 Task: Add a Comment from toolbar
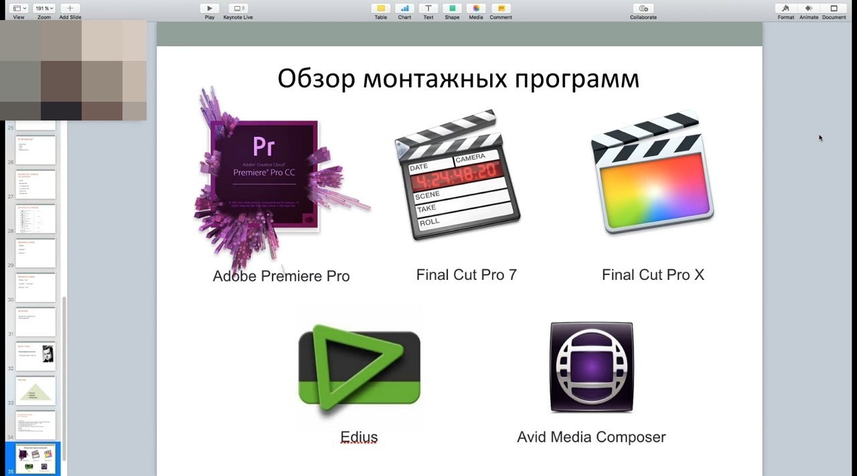point(500,8)
